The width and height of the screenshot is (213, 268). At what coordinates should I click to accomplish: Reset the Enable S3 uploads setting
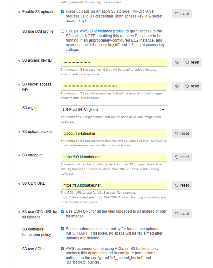[x=182, y=14]
